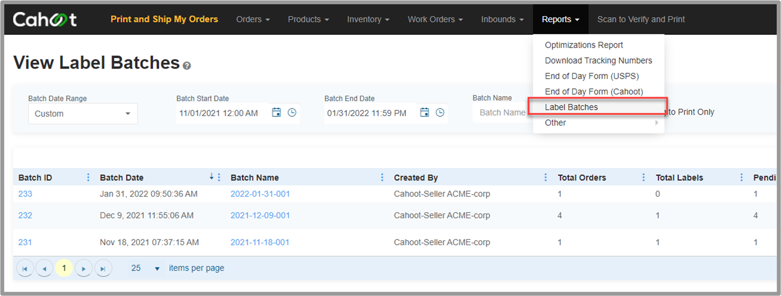Collapse the Reports menu
The height and width of the screenshot is (296, 781).
pos(560,19)
